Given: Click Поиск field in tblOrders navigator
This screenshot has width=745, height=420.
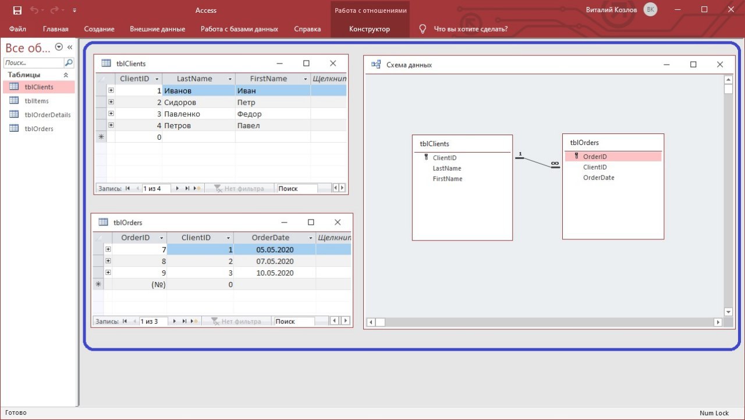Looking at the screenshot, I should [294, 322].
